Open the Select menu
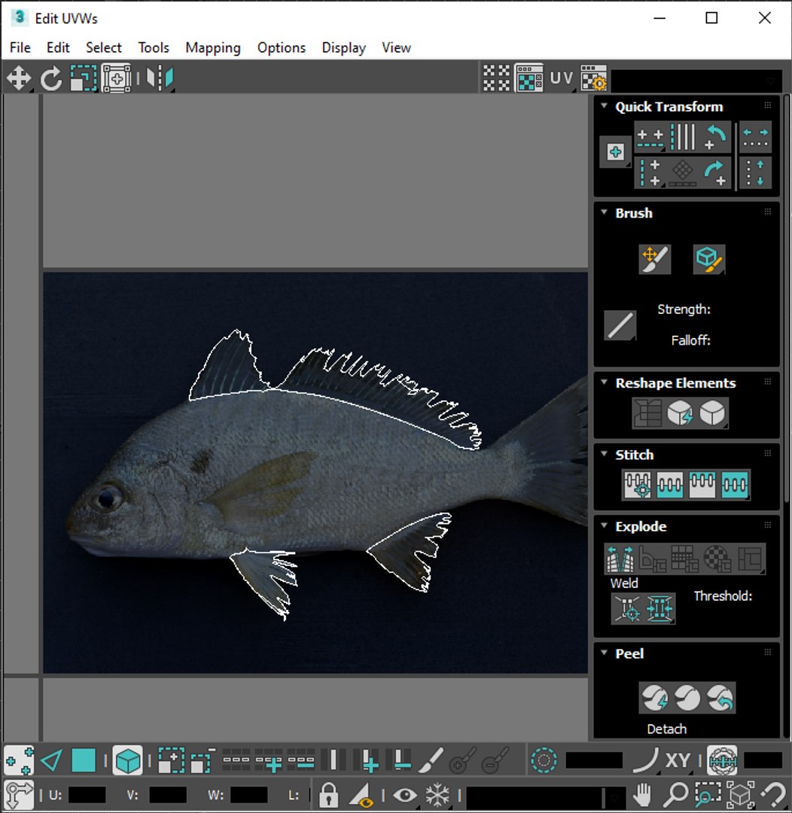This screenshot has height=813, width=792. [104, 47]
